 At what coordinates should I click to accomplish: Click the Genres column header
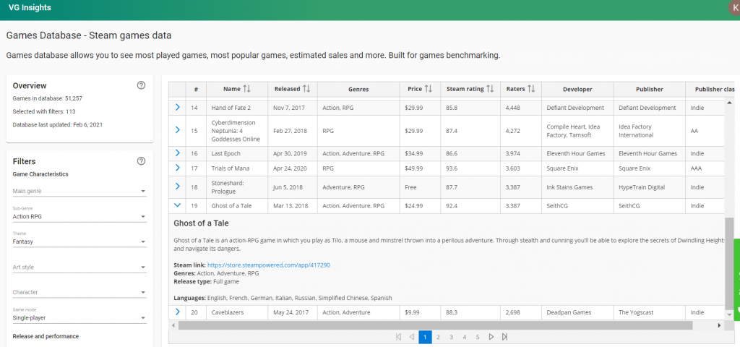click(x=358, y=89)
